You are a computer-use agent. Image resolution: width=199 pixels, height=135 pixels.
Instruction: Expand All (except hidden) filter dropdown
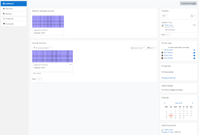click(42, 48)
